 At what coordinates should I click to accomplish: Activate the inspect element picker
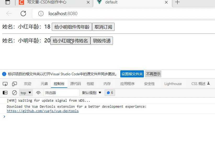tap(5, 84)
